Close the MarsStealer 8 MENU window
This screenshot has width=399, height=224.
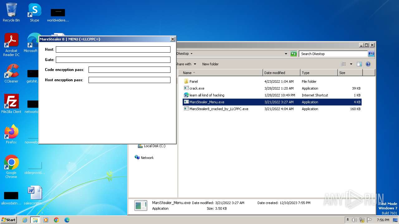pyautogui.click(x=172, y=39)
